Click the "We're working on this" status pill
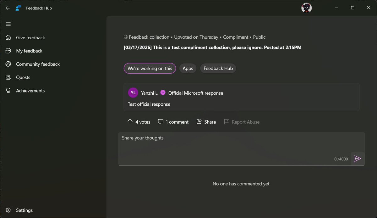377x218 pixels. point(150,68)
